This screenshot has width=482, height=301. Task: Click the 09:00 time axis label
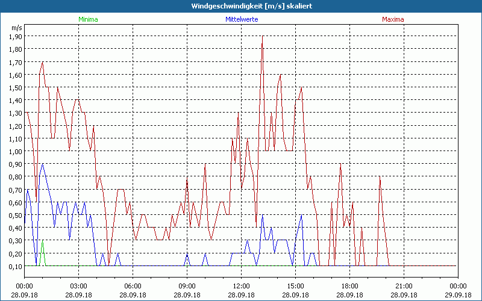187,286
